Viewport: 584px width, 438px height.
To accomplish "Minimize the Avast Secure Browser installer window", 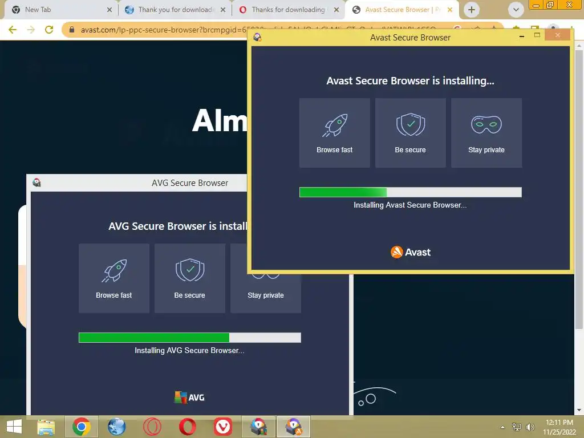I will coord(522,36).
